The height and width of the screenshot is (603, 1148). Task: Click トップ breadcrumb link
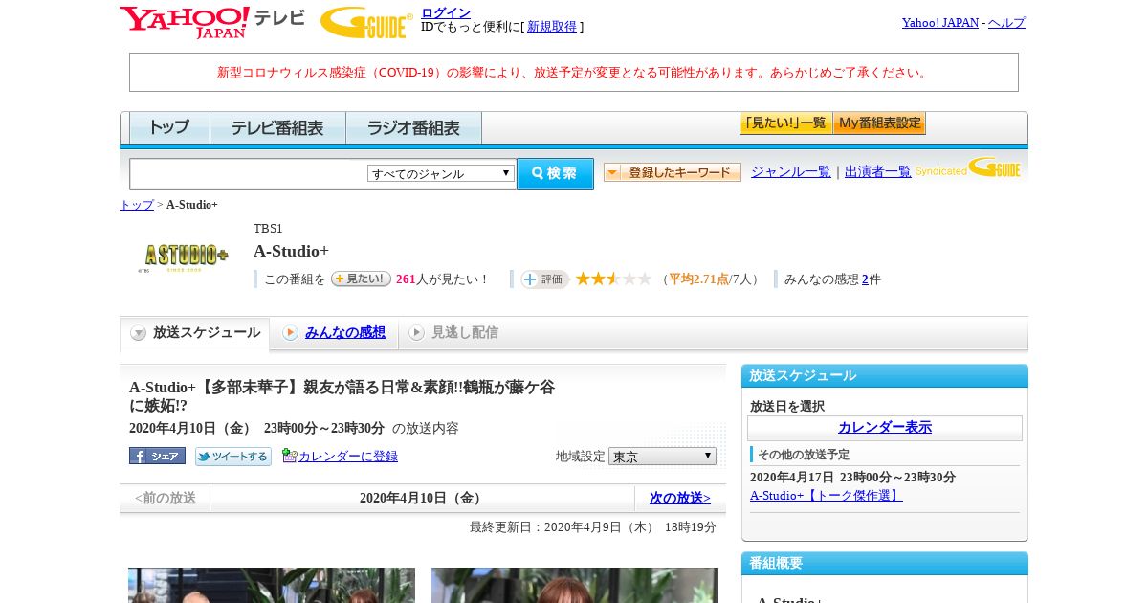click(x=137, y=205)
